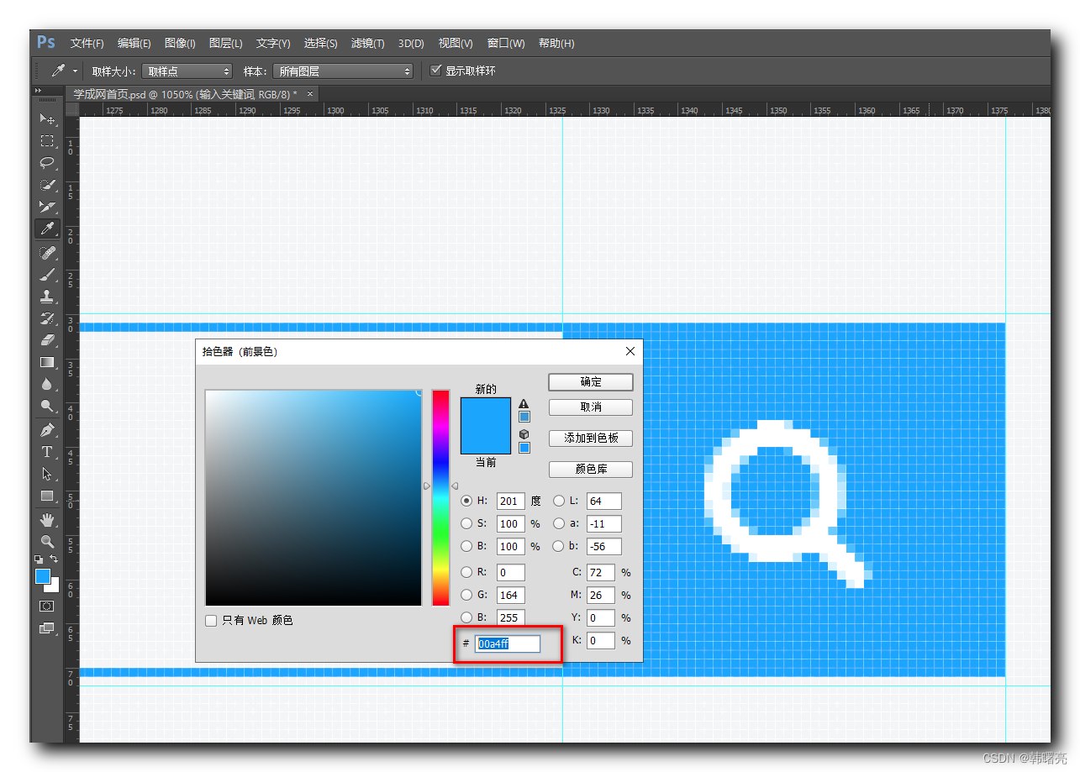Click the not-web-safe cube icon
The height and width of the screenshot is (772, 1080).
pyautogui.click(x=524, y=434)
